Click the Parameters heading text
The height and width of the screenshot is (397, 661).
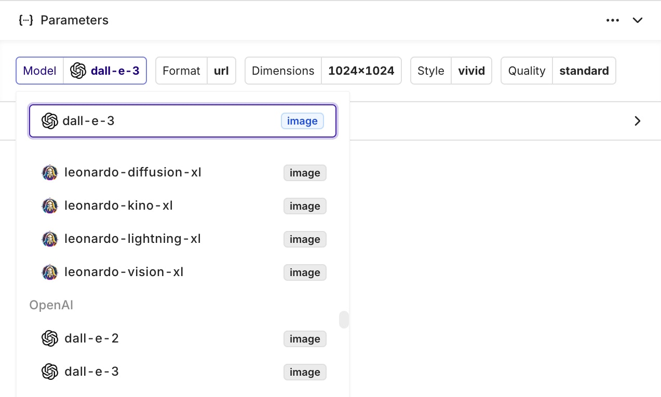[x=74, y=20]
